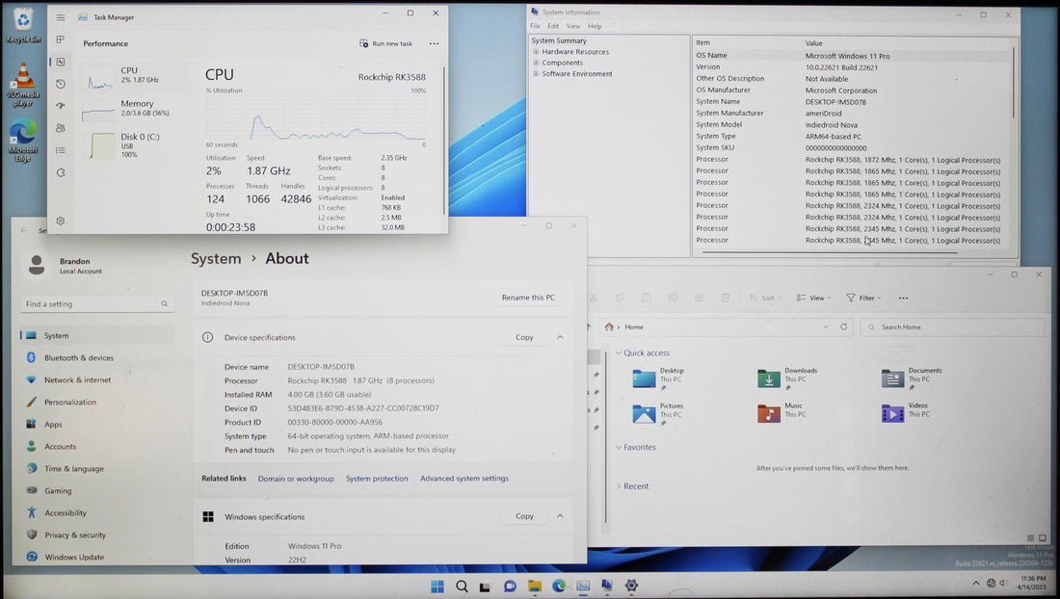Open the Help menu in System Information
The height and width of the screenshot is (599, 1060).
[x=595, y=26]
